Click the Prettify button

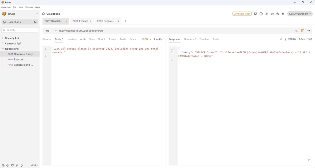(x=158, y=39)
